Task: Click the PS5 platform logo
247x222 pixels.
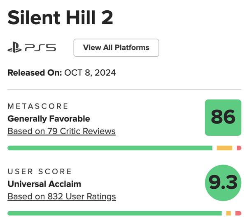Action: 32,48
